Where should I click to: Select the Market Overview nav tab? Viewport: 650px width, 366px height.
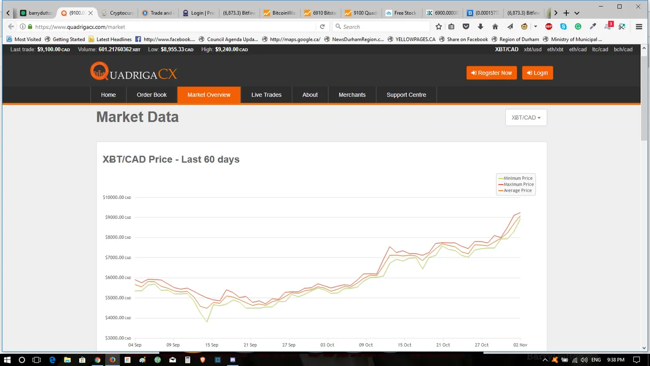point(209,95)
